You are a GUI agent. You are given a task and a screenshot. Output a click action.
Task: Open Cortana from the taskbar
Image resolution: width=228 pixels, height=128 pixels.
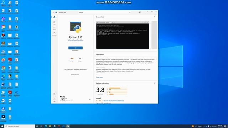pyautogui.click(x=37, y=126)
